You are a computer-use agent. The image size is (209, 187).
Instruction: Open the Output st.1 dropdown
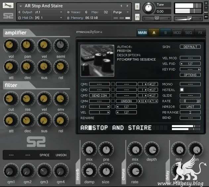40,12
